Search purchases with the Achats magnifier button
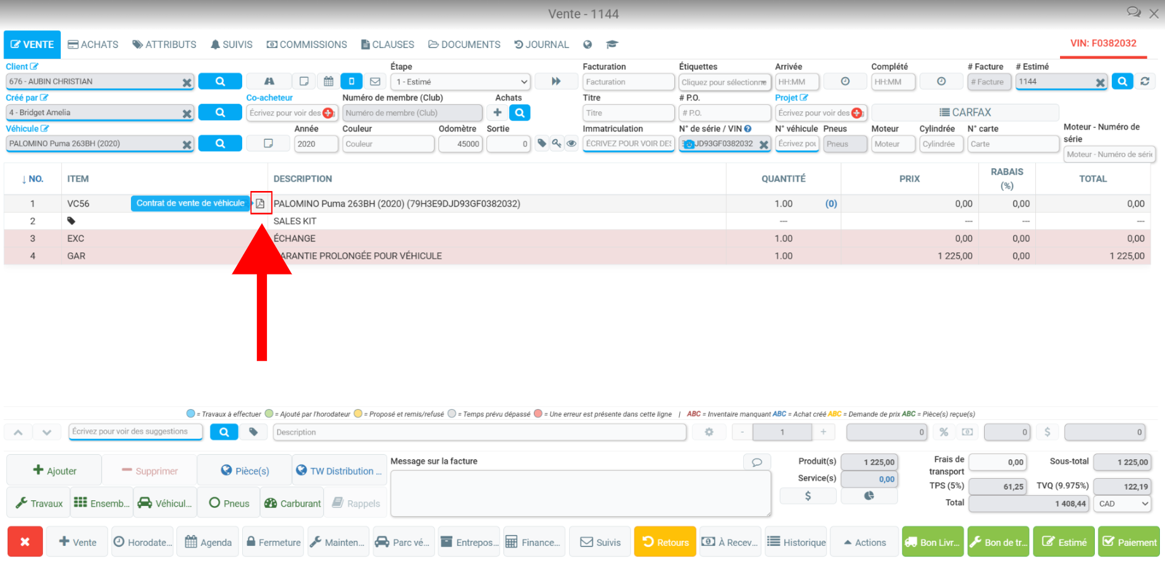This screenshot has height=561, width=1165. click(520, 113)
